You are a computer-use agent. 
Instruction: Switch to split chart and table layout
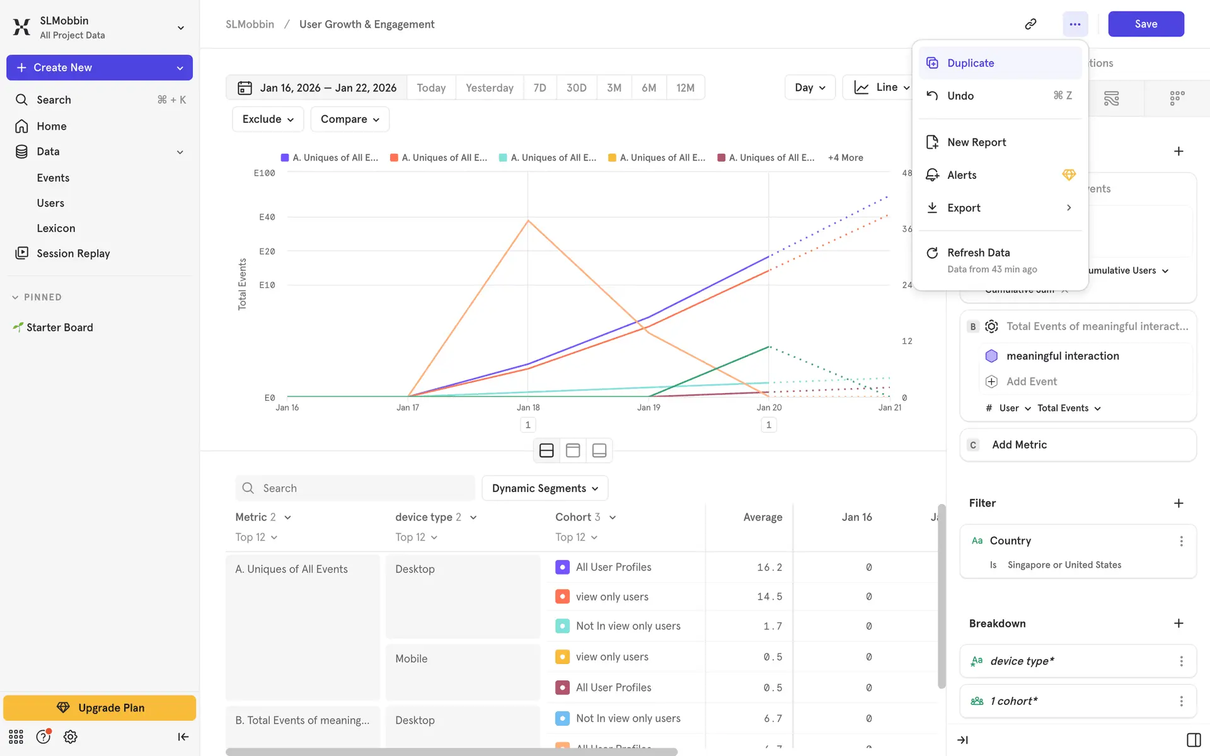click(x=546, y=450)
